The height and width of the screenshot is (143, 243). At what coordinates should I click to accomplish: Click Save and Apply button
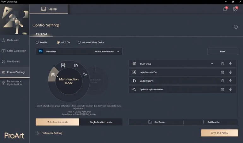219,133
